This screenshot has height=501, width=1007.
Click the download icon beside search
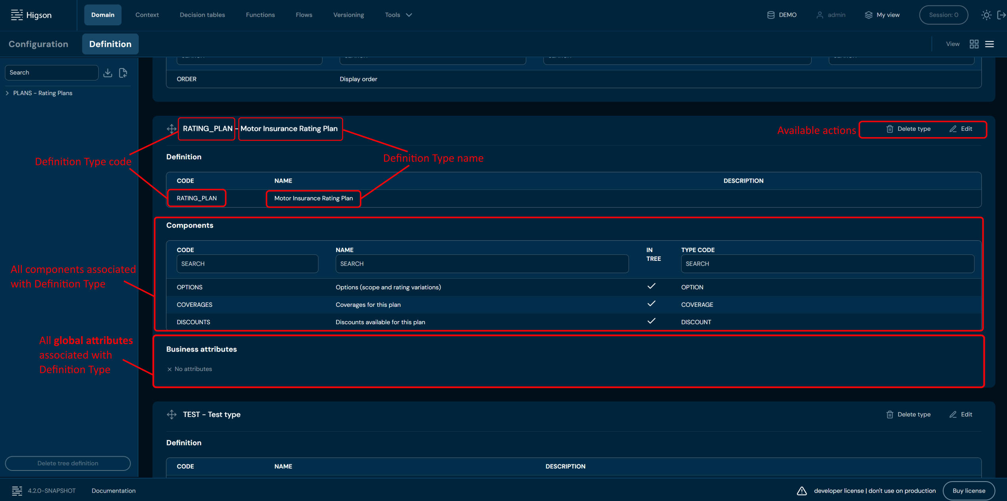[107, 73]
